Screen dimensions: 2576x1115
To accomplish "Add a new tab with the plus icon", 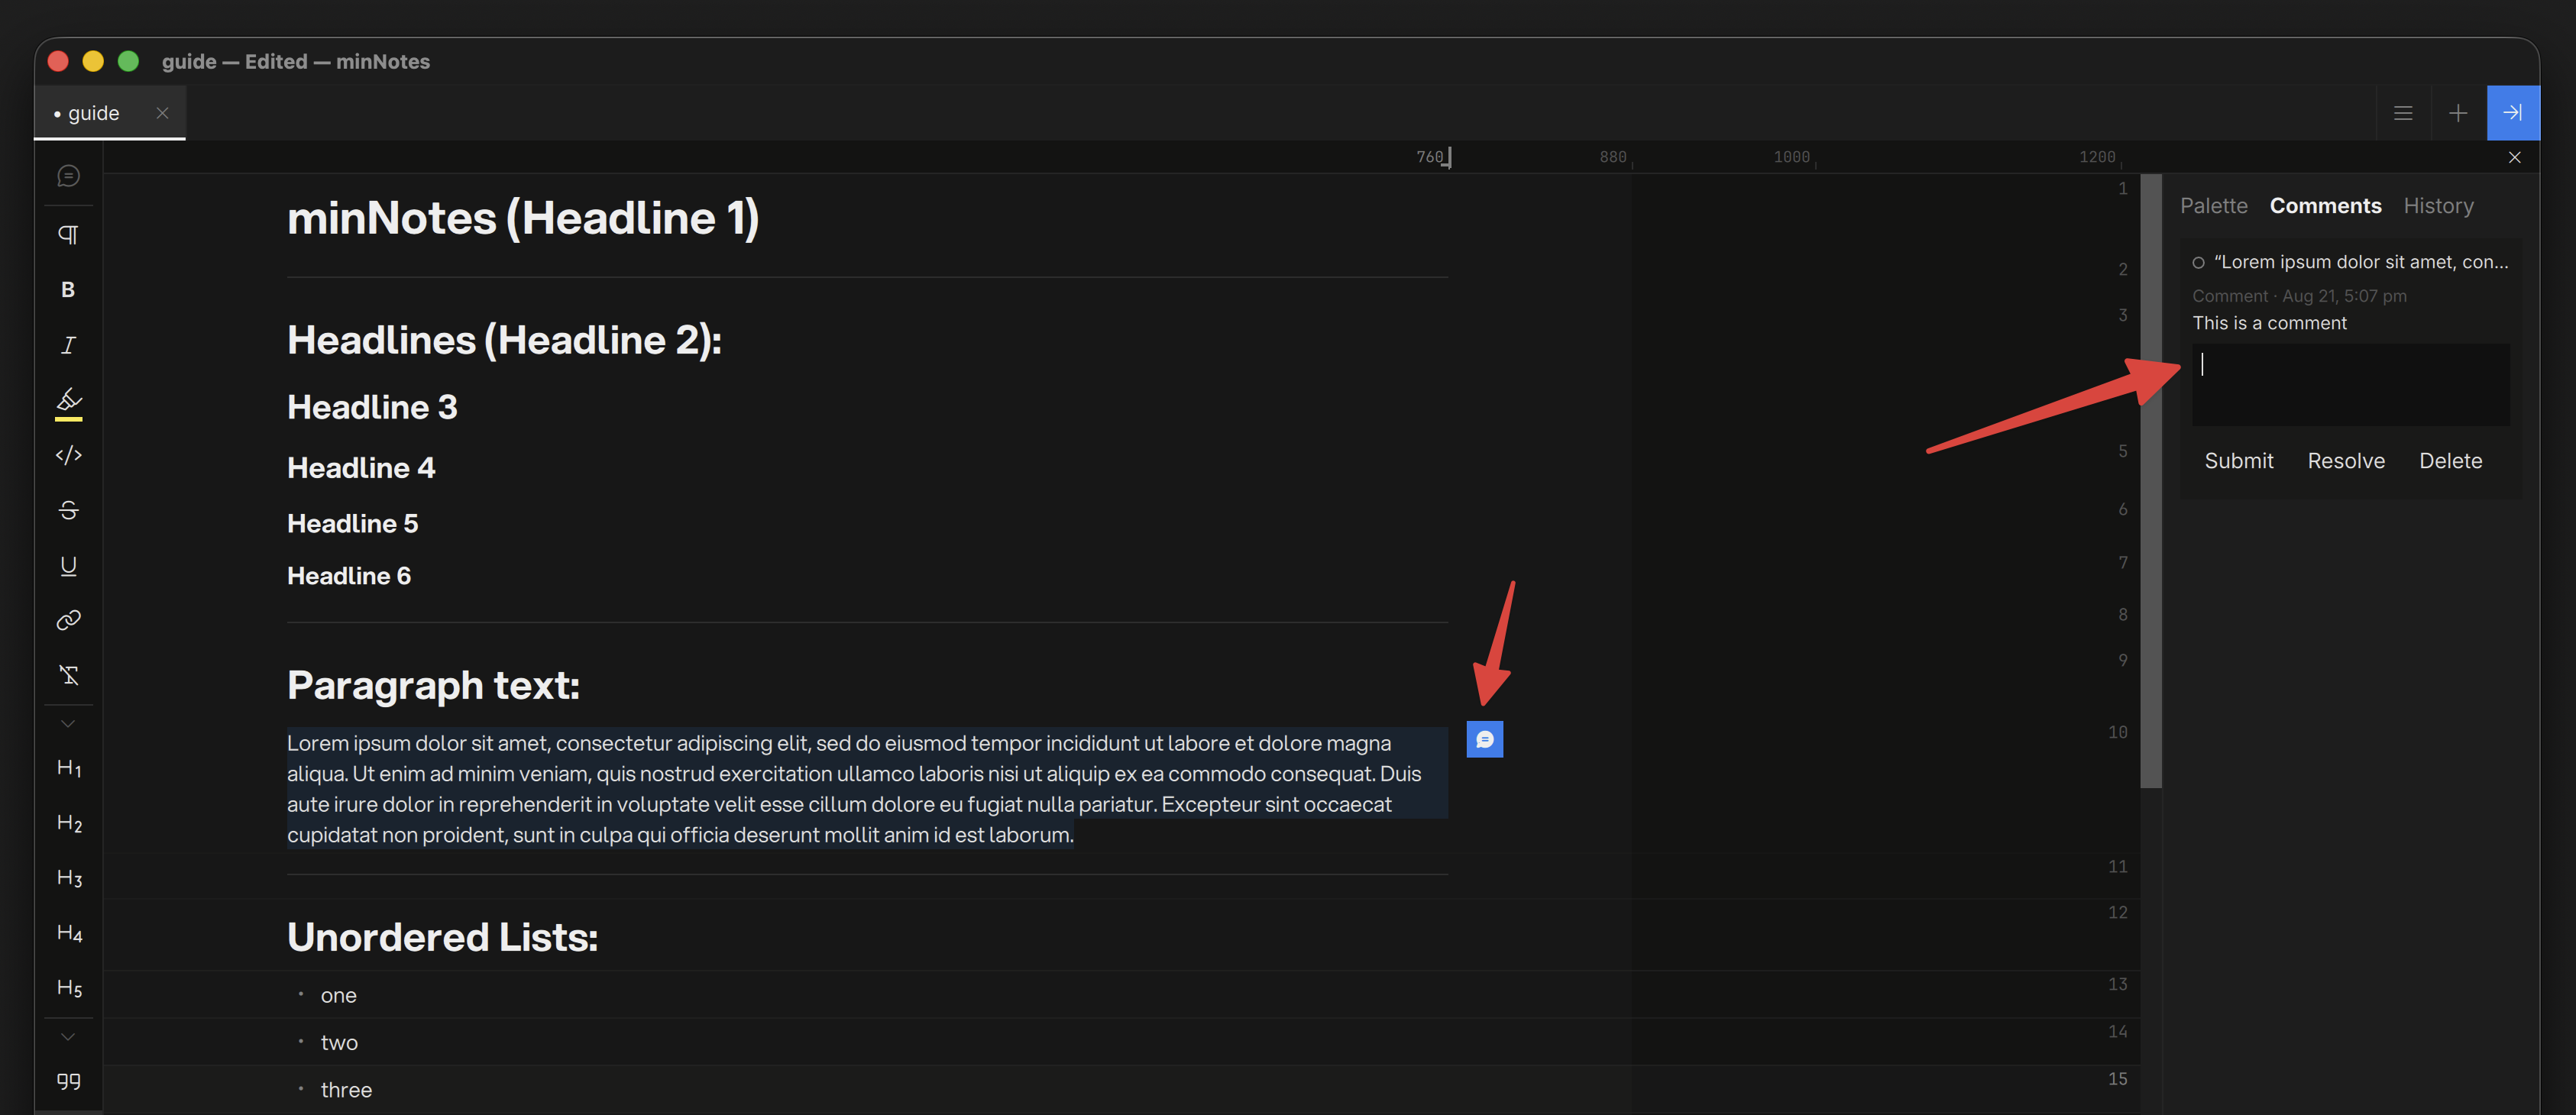I will (2457, 113).
